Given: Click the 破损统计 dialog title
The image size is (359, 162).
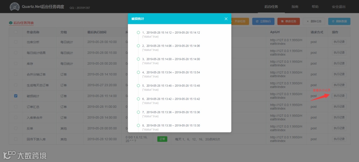Looking at the screenshot, I should pyautogui.click(x=138, y=19).
